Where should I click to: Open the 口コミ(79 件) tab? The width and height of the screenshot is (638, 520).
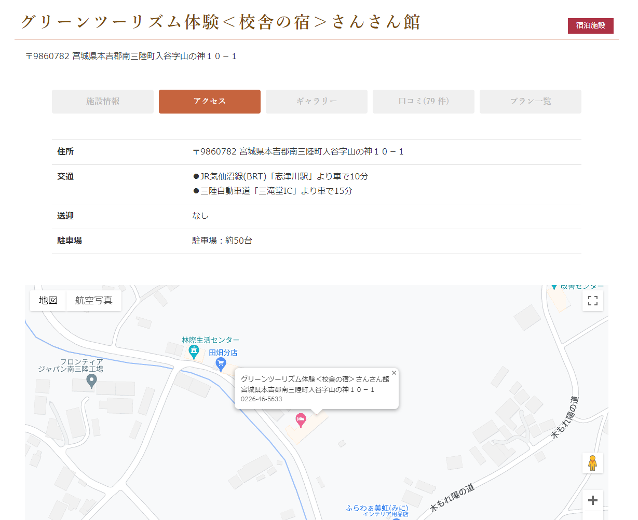[x=424, y=102]
